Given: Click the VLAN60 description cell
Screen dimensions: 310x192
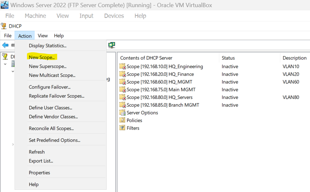Looking at the screenshot, I should [x=291, y=82].
